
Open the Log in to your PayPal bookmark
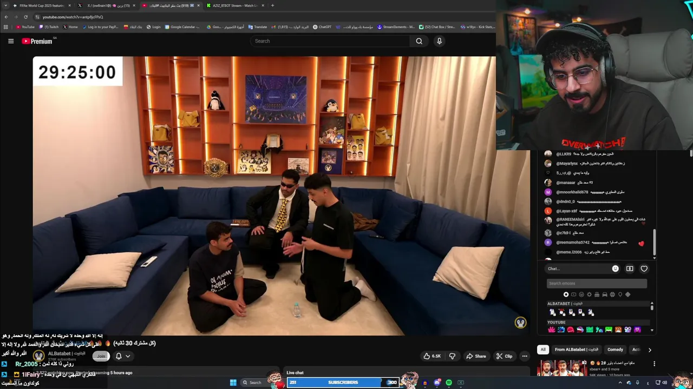coord(100,27)
